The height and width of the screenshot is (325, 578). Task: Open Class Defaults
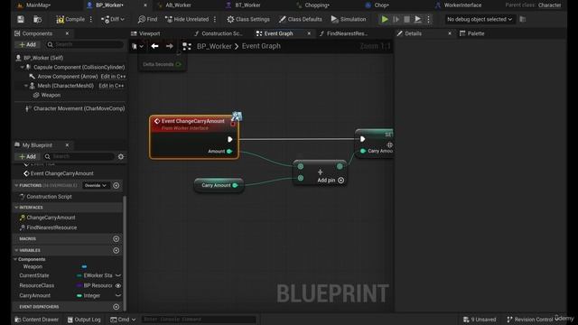pyautogui.click(x=301, y=19)
